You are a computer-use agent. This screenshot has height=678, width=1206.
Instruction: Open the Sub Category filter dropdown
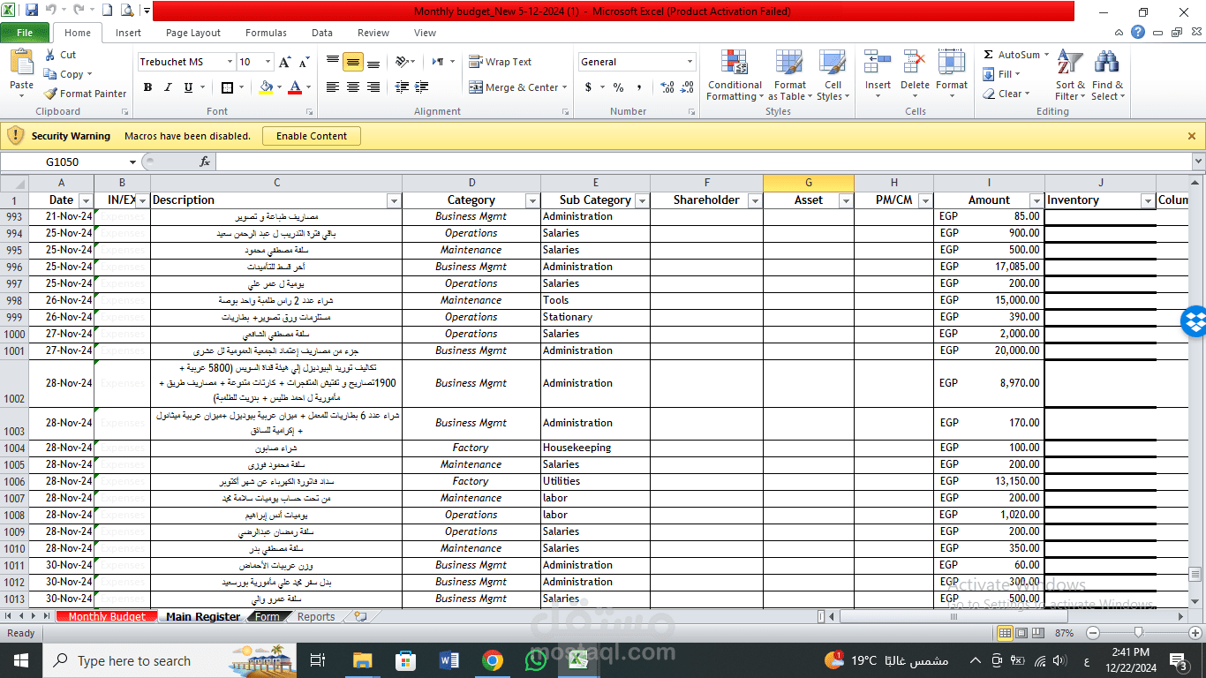tap(642, 201)
